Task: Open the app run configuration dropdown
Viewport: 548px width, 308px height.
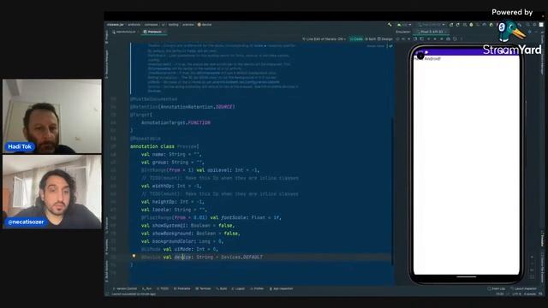Action: tap(404, 25)
